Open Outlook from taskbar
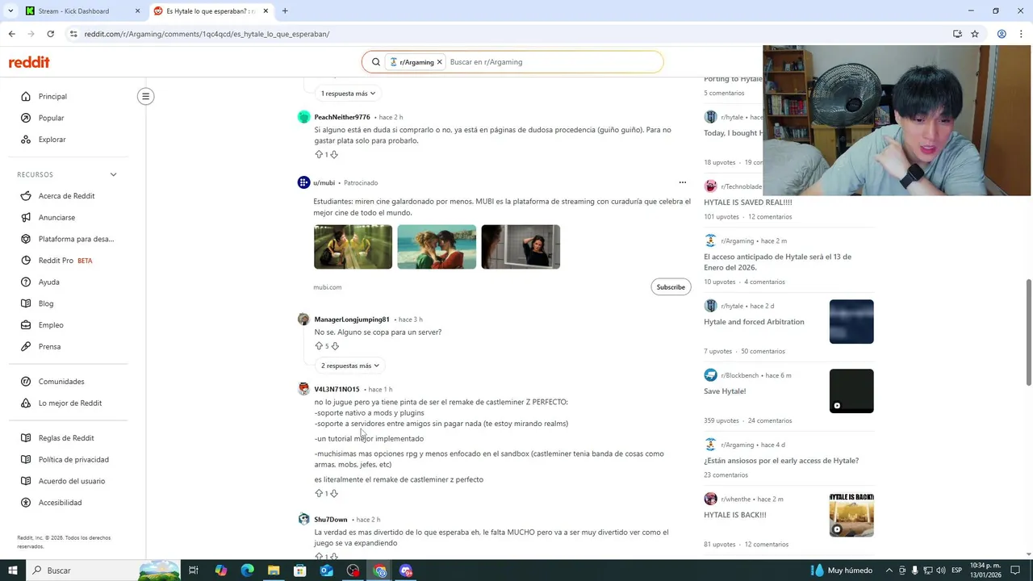Image resolution: width=1033 pixels, height=581 pixels. click(326, 571)
